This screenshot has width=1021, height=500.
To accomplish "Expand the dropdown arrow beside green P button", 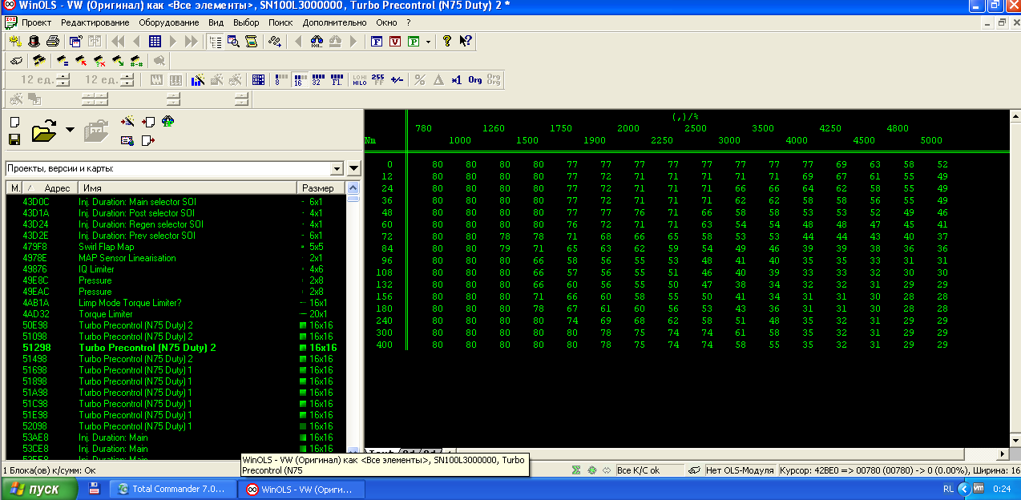I will point(428,41).
